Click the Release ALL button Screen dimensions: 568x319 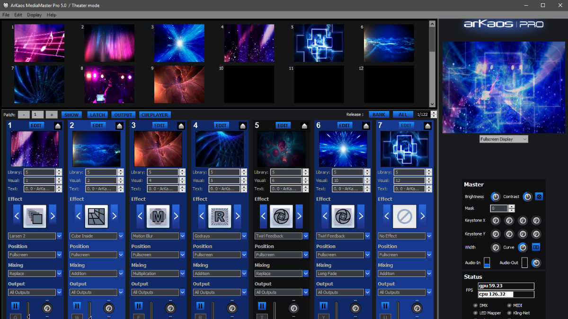(x=403, y=115)
